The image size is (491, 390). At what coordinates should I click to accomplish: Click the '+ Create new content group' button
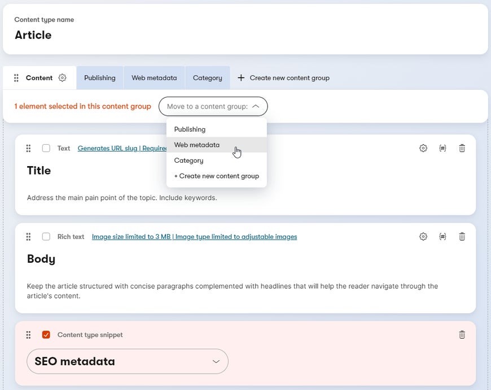(x=283, y=77)
